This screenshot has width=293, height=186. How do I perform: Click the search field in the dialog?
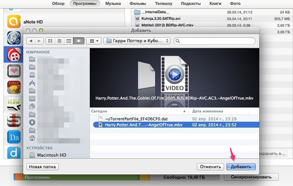click(x=215, y=41)
